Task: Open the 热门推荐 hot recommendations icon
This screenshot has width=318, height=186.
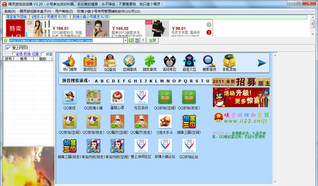Action: 70,63
